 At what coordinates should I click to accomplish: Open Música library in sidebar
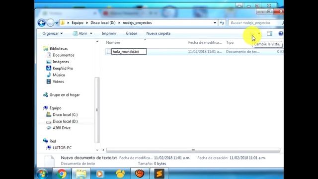coord(59,75)
